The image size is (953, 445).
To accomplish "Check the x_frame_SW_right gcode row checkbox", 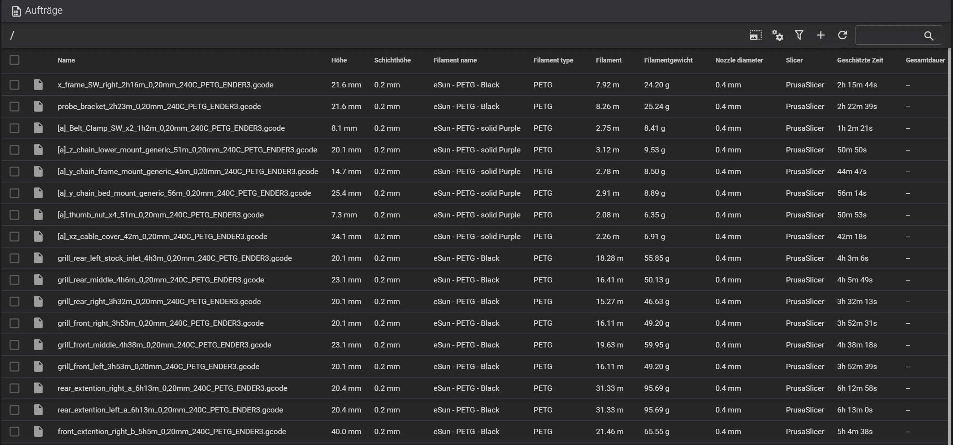I will pyautogui.click(x=14, y=85).
